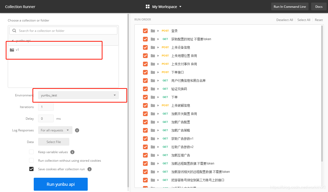Click folder icon in the 下单接口 row
The width and height of the screenshot is (328, 192).
click(x=153, y=72)
